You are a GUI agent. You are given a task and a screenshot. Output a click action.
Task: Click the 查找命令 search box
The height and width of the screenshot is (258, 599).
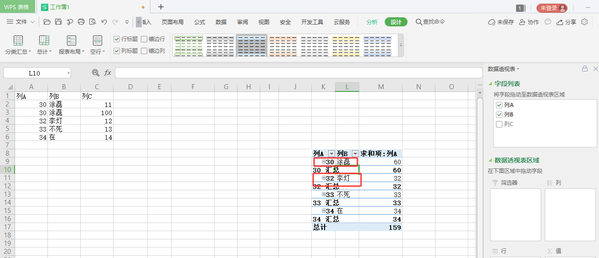(x=430, y=22)
